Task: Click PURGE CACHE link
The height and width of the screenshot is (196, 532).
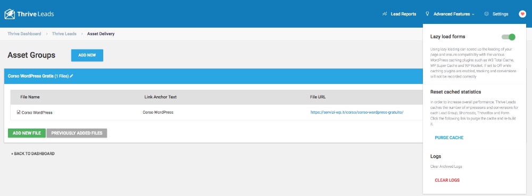Action: [449, 138]
